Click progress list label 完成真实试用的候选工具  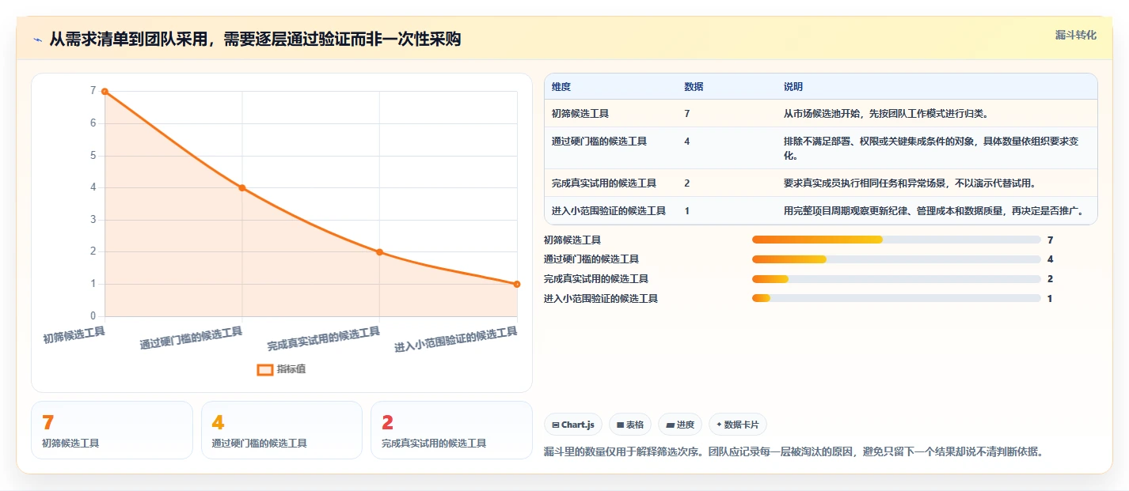click(596, 279)
